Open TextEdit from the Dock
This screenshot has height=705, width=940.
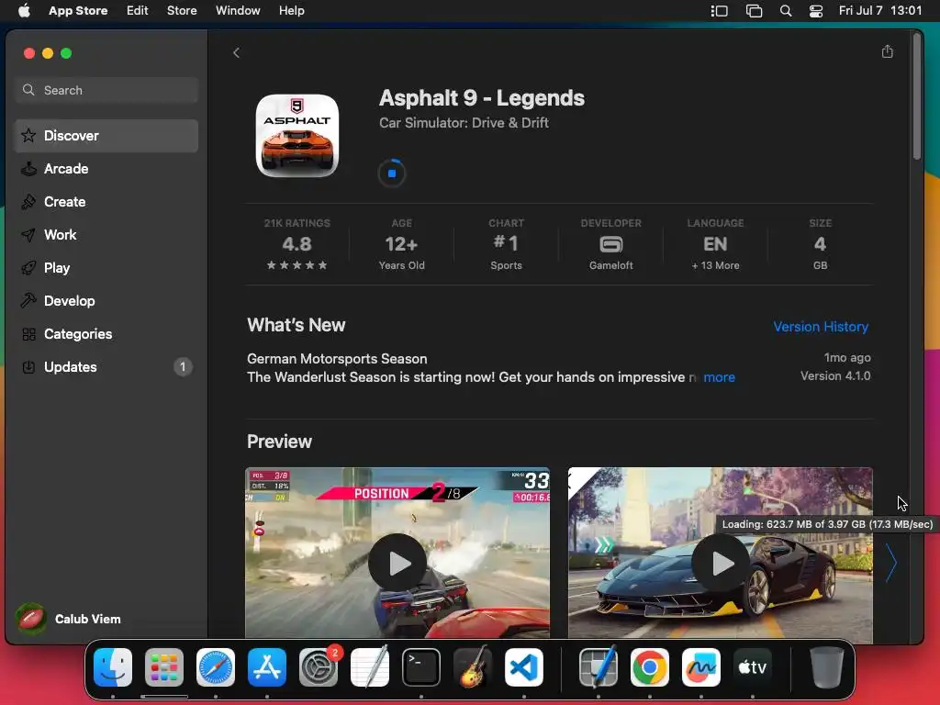click(x=370, y=667)
